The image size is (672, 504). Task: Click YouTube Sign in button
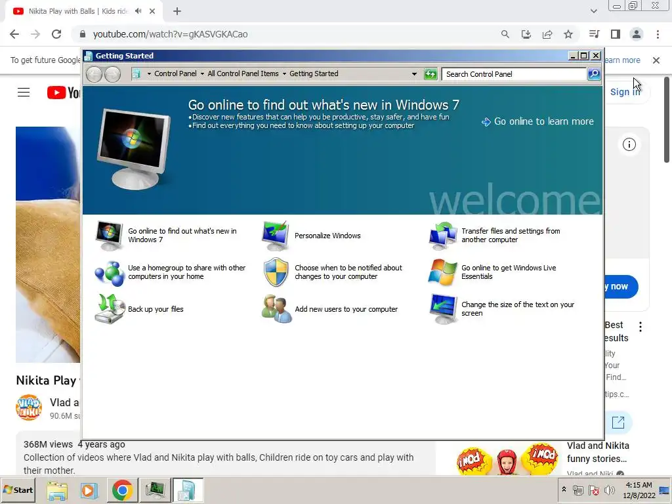[625, 92]
